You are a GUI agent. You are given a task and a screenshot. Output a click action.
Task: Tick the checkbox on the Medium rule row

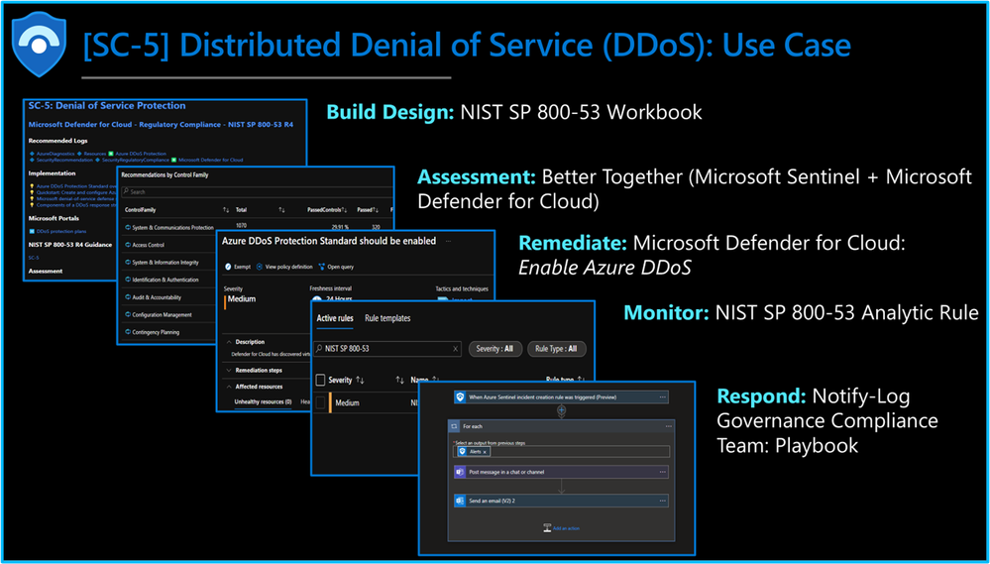click(x=321, y=403)
